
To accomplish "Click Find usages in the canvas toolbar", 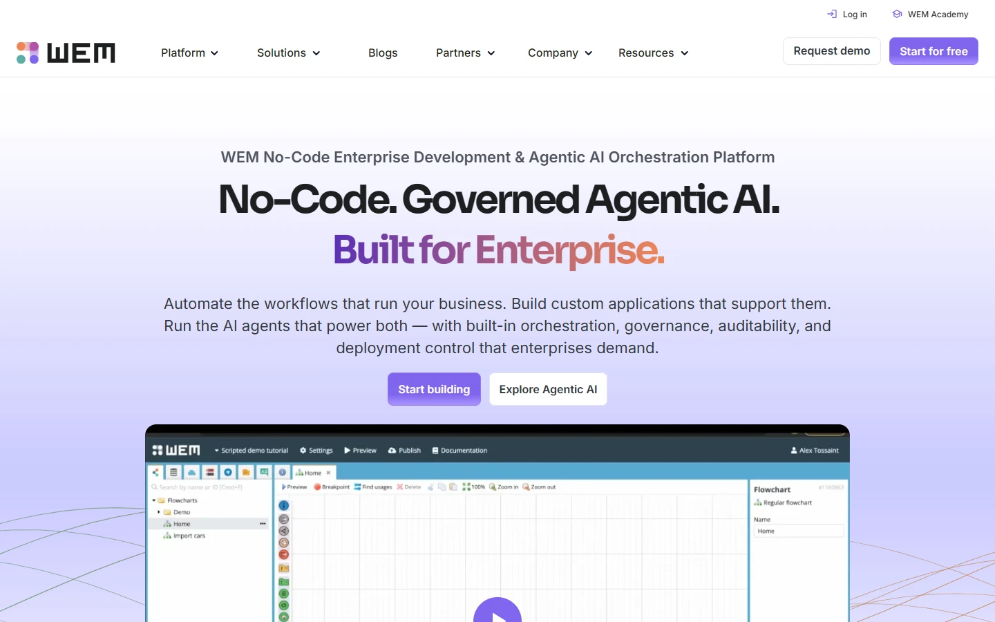I will (x=373, y=487).
